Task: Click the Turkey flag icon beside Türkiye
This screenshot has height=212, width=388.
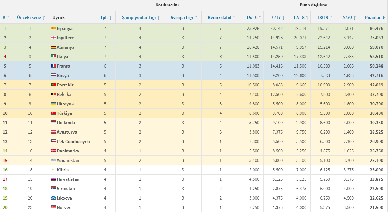Action: (53, 113)
